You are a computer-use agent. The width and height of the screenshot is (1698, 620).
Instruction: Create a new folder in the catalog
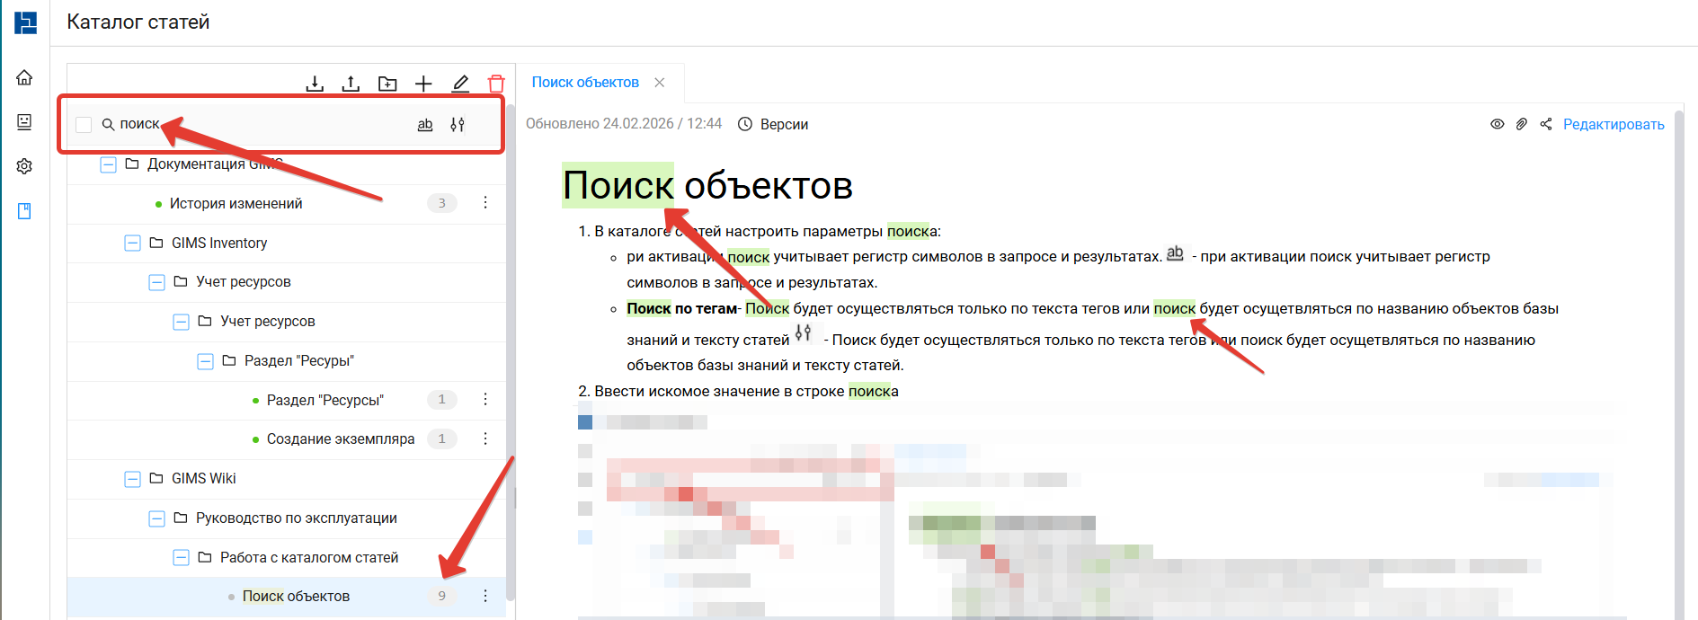[x=387, y=84]
